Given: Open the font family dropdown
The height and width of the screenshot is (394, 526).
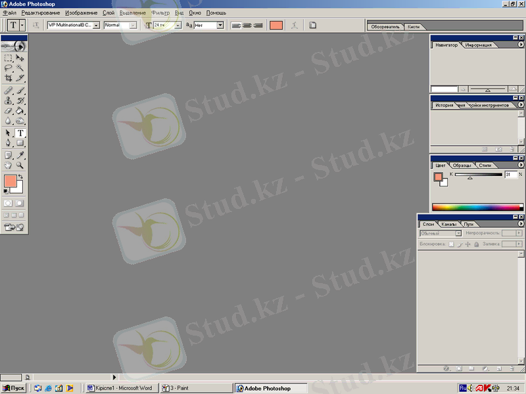Looking at the screenshot, I should 96,25.
